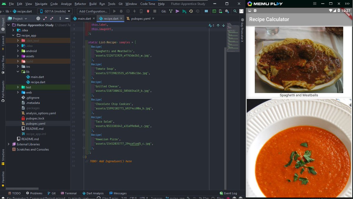This screenshot has height=199, width=353.
Task: Click the green Git push arrow icon
Action: (x=184, y=11)
